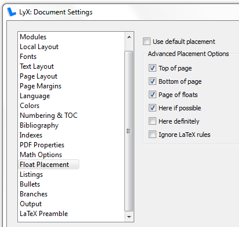The width and height of the screenshot is (239, 227).
Task: Open Local Layout settings
Action: pyautogui.click(x=39, y=47)
